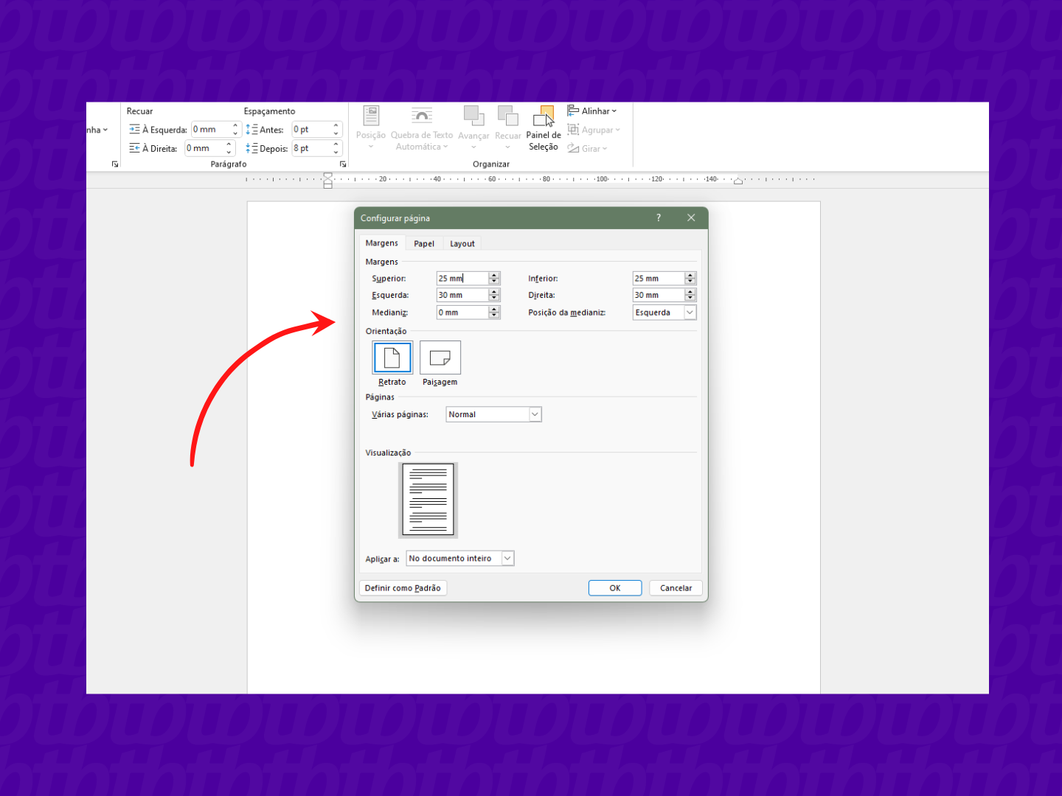
Task: Expand the Várias páginas dropdown
Action: (535, 415)
